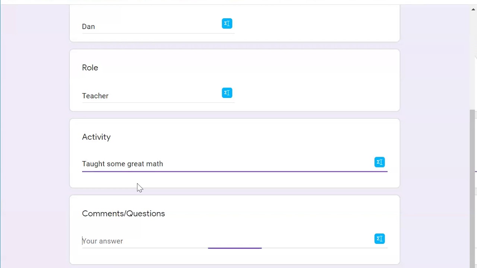Image resolution: width=477 pixels, height=268 pixels.
Task: Click the "Your answer" Comments/Questions field
Action: 224,241
